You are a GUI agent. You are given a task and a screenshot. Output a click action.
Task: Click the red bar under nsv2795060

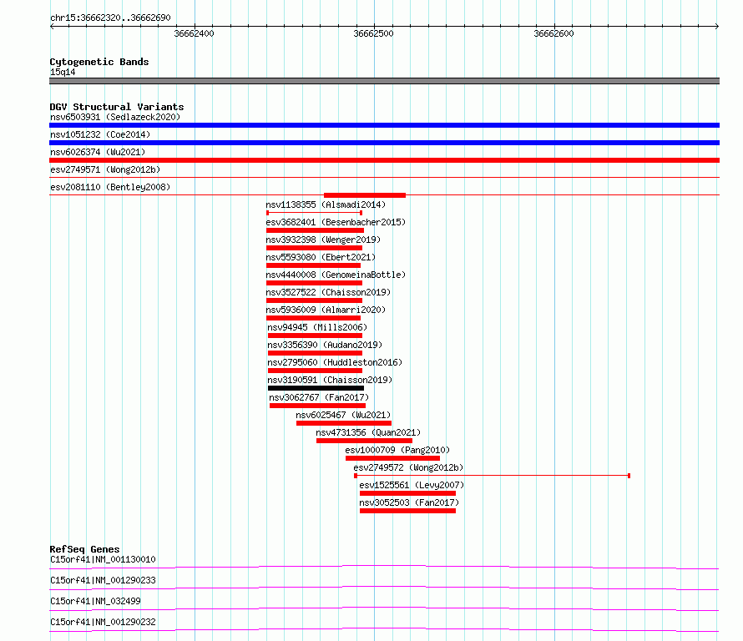(x=315, y=371)
